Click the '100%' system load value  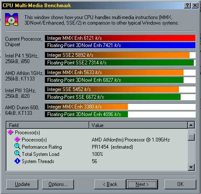(97, 154)
